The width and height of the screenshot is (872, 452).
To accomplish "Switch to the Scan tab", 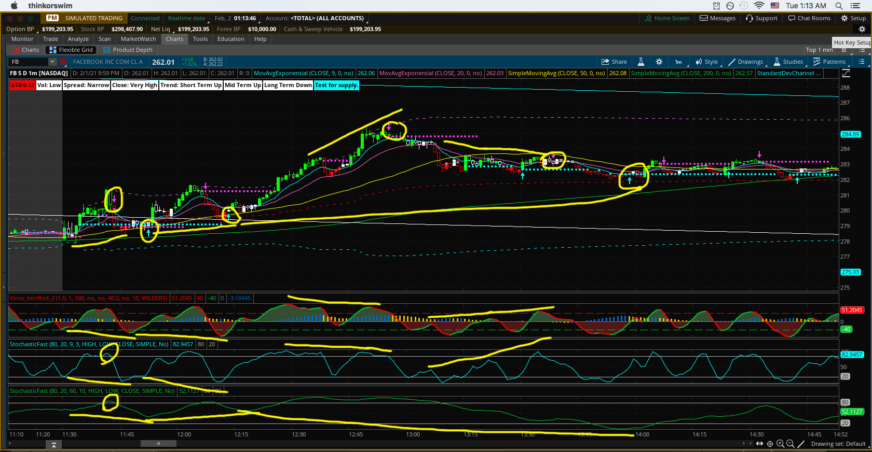I will pos(104,39).
